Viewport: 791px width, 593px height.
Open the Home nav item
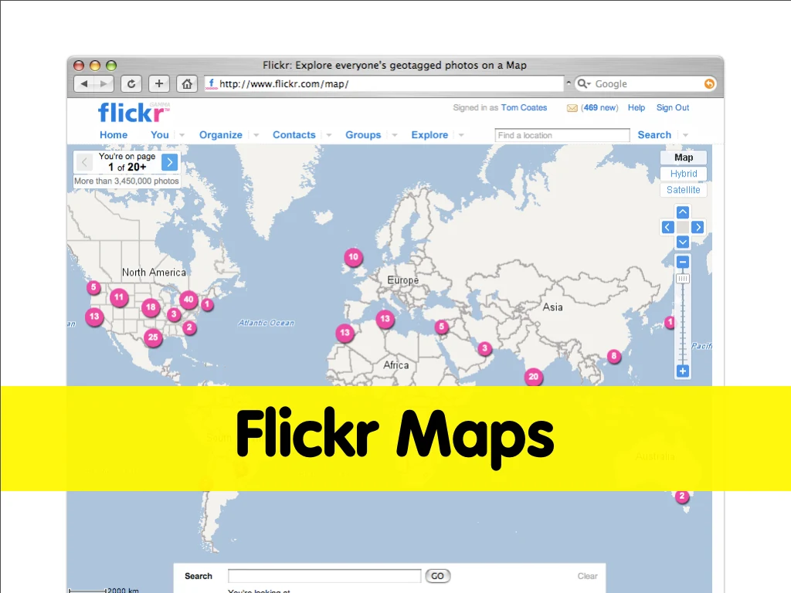click(x=114, y=134)
